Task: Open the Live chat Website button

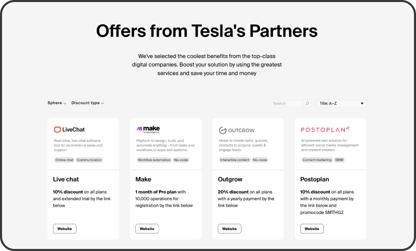Action: (x=64, y=228)
